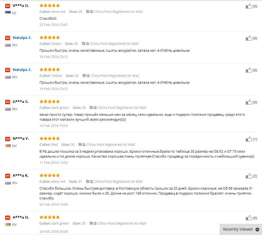Screen dimensions: 262x235
Task: Open Natalya Z.'s profile on Yellow review
Action: click(22, 70)
